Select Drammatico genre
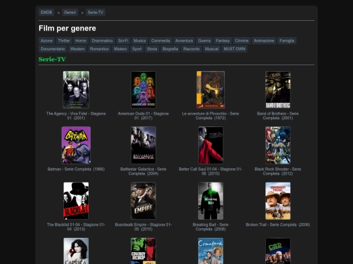This screenshot has width=353, height=264. 102,41
